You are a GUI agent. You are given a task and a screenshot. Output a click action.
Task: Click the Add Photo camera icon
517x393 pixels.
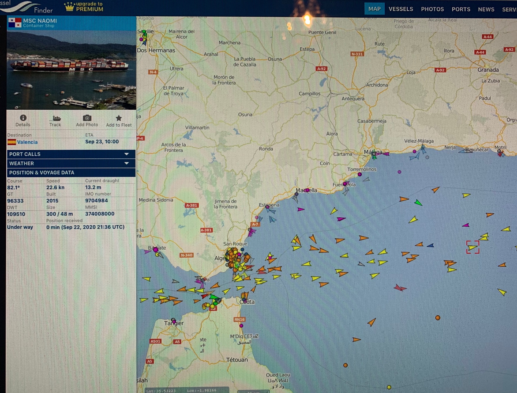[87, 118]
